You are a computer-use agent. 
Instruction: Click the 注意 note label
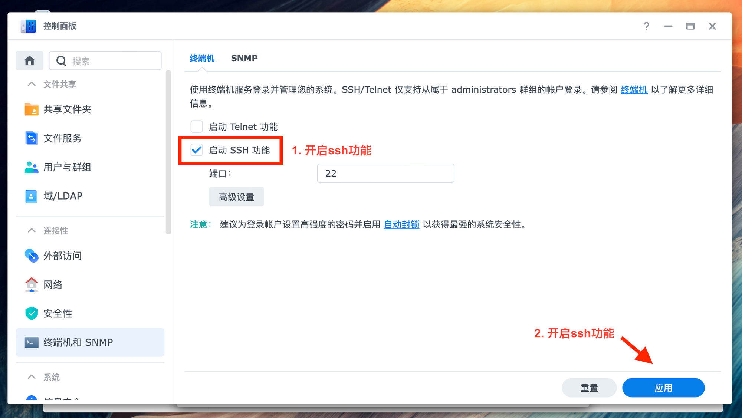(200, 224)
